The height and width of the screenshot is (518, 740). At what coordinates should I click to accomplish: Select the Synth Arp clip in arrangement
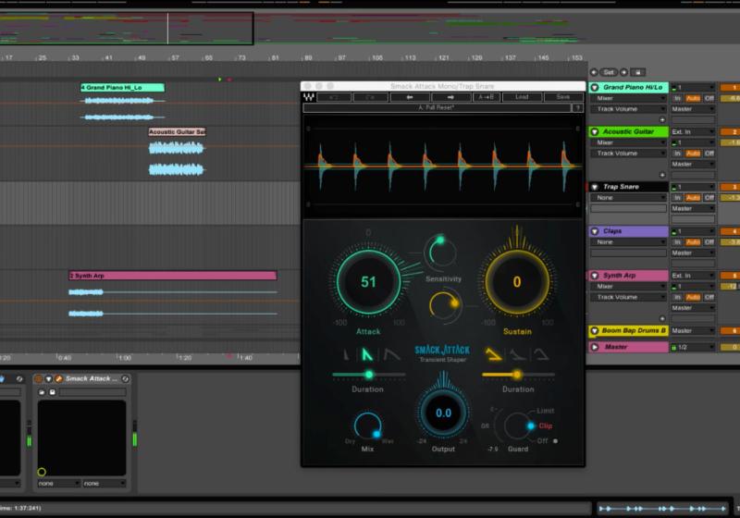(x=172, y=276)
